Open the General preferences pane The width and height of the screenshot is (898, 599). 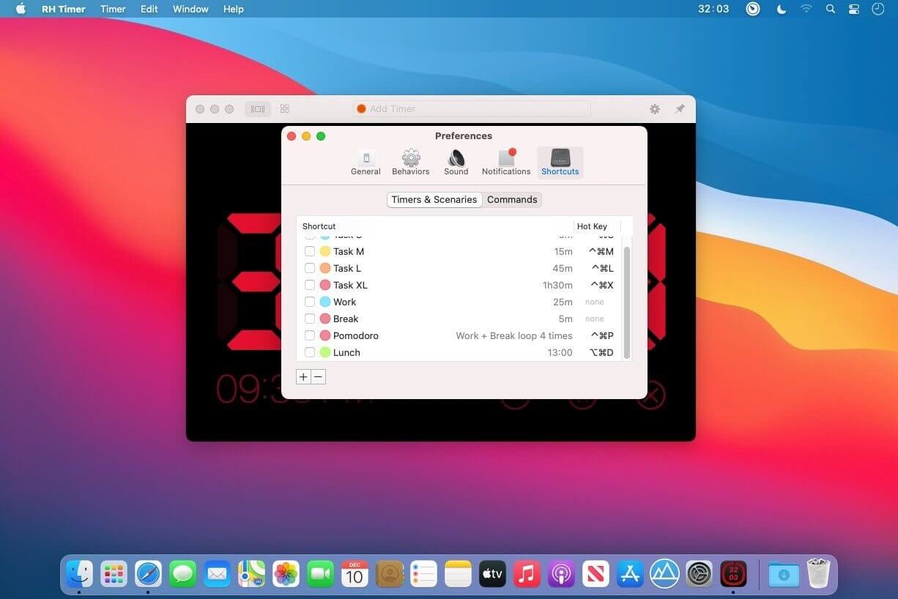[365, 163]
